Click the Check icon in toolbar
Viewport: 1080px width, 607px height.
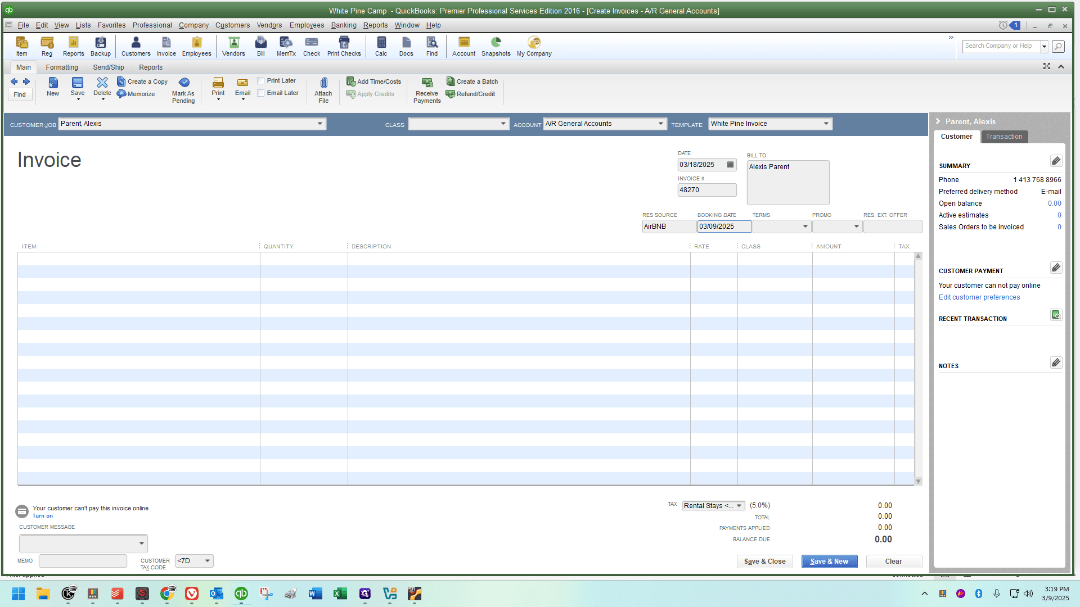tap(311, 46)
